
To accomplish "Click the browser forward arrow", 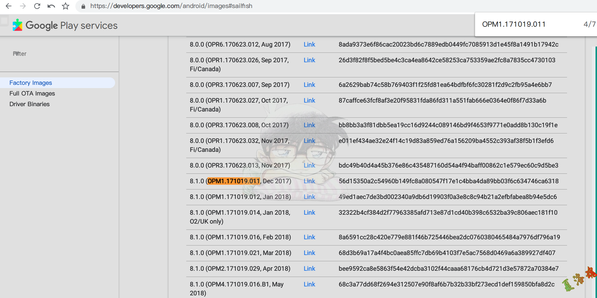I will [23, 6].
